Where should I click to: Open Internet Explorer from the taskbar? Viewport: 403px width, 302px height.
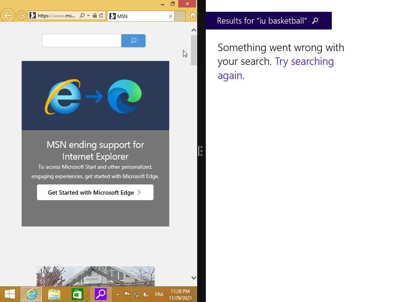tap(31, 294)
